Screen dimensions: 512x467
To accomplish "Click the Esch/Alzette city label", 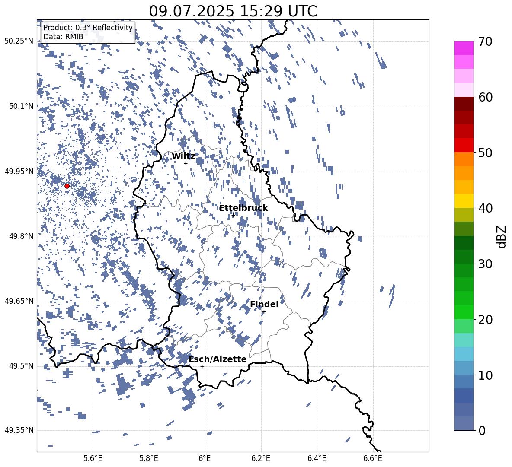I will click(x=218, y=359).
